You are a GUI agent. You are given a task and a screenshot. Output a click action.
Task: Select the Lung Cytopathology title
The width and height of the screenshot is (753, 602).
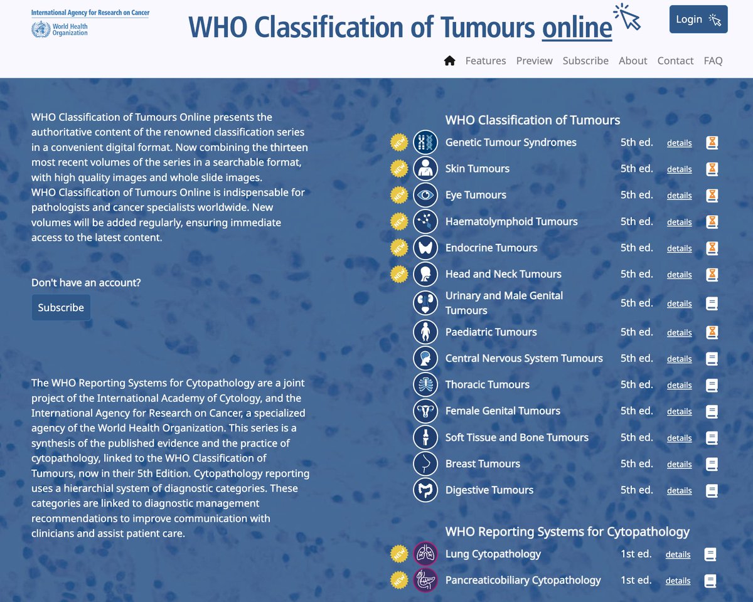493,554
